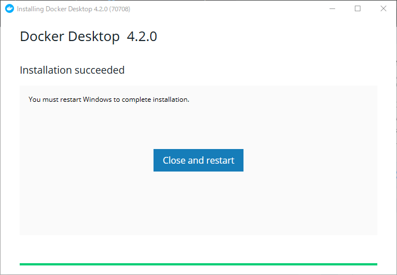
Task: Click the 'You must restart Windows' message
Action: (x=109, y=100)
